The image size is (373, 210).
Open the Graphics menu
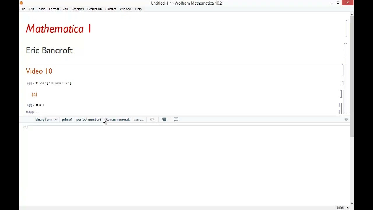pyautogui.click(x=78, y=9)
